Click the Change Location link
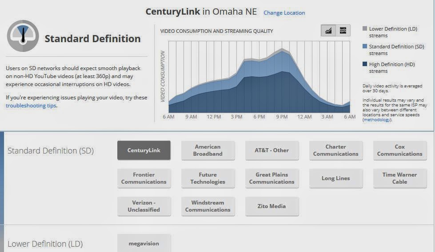 click(284, 13)
